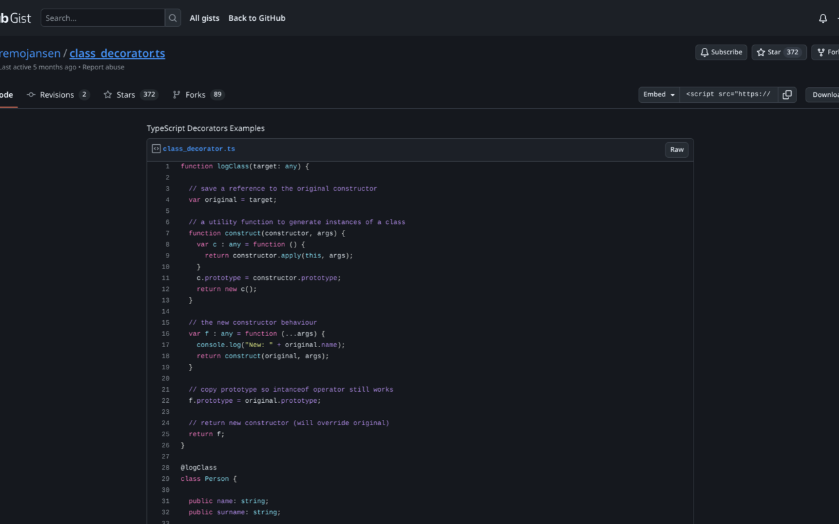Go Back to GitHub link
The width and height of the screenshot is (839, 524).
pos(257,18)
